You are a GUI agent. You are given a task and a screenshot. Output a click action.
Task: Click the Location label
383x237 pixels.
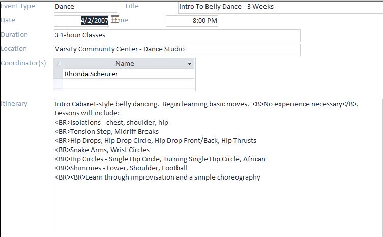(14, 49)
